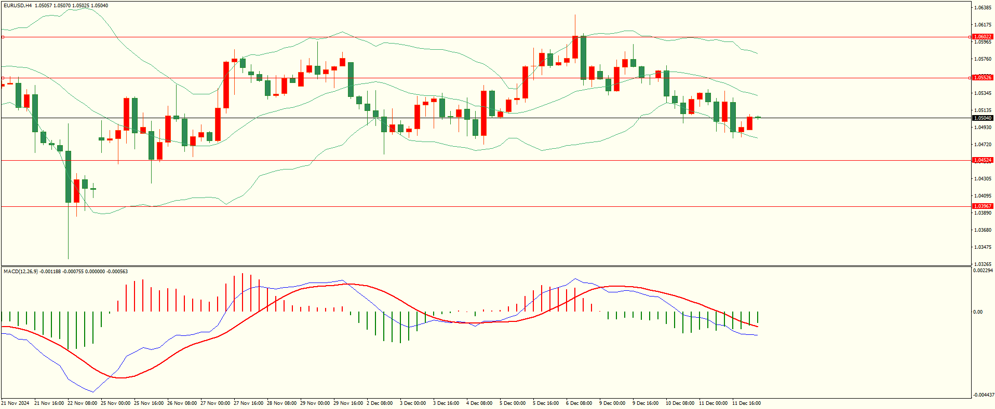Select the 1.05526 red price tag
Viewport: 995px width, 409px height.
[x=982, y=78]
